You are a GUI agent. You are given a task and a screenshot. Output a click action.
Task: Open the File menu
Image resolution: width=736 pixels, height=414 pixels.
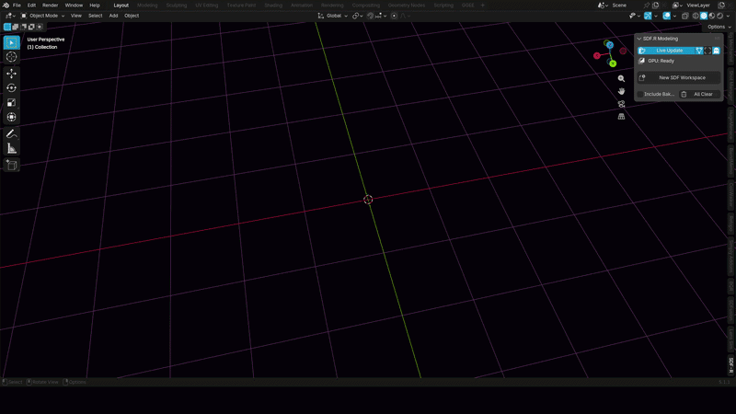[17, 6]
